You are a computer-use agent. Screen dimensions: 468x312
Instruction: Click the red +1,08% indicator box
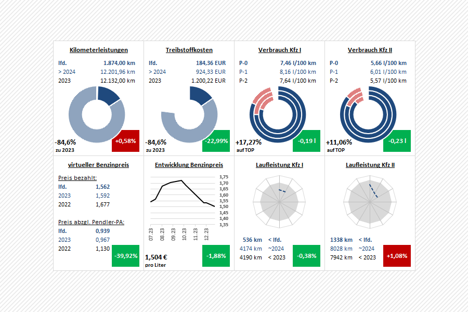tap(397, 256)
